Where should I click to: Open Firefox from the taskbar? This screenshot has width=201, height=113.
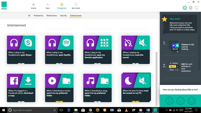click(x=97, y=110)
